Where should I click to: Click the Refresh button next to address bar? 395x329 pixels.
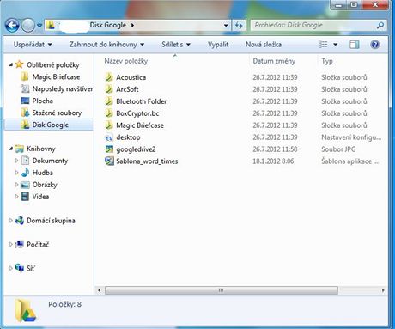tap(239, 26)
